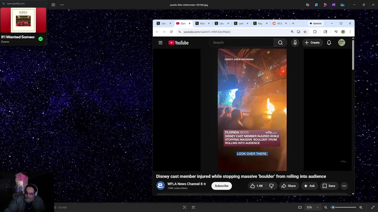Viewport: 378px width, 212px height.
Task: Open site information icon in address bar
Action: [x=180, y=32]
